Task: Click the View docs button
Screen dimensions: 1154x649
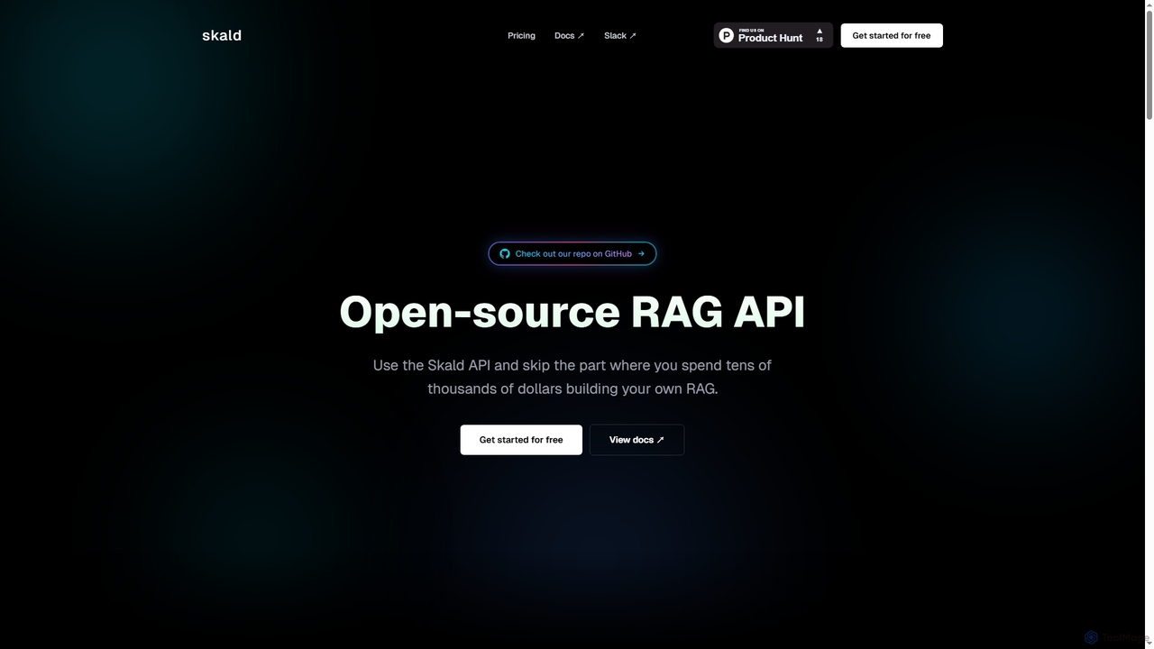Action: point(637,440)
